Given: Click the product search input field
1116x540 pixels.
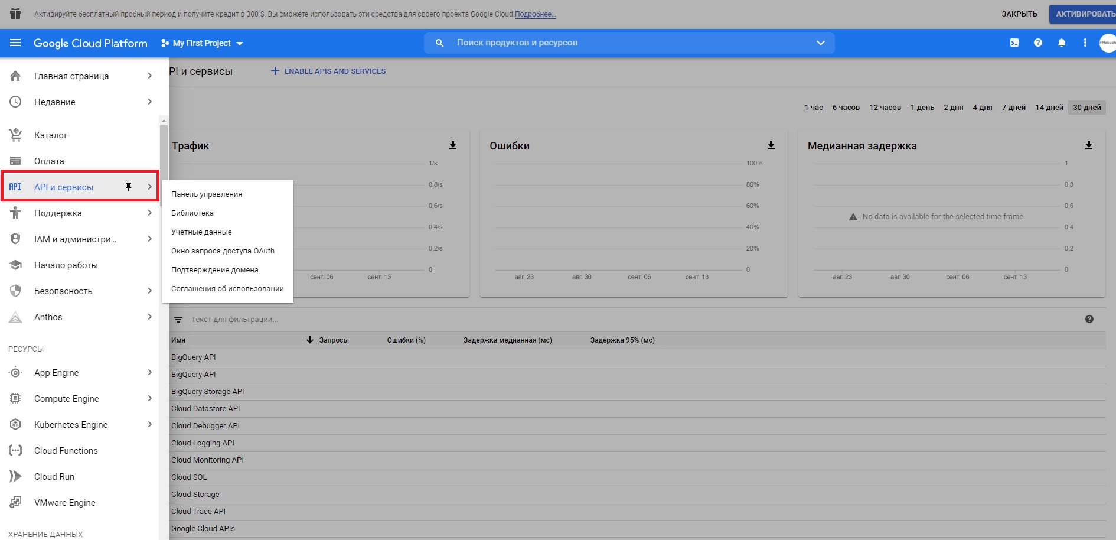Looking at the screenshot, I should click(629, 43).
